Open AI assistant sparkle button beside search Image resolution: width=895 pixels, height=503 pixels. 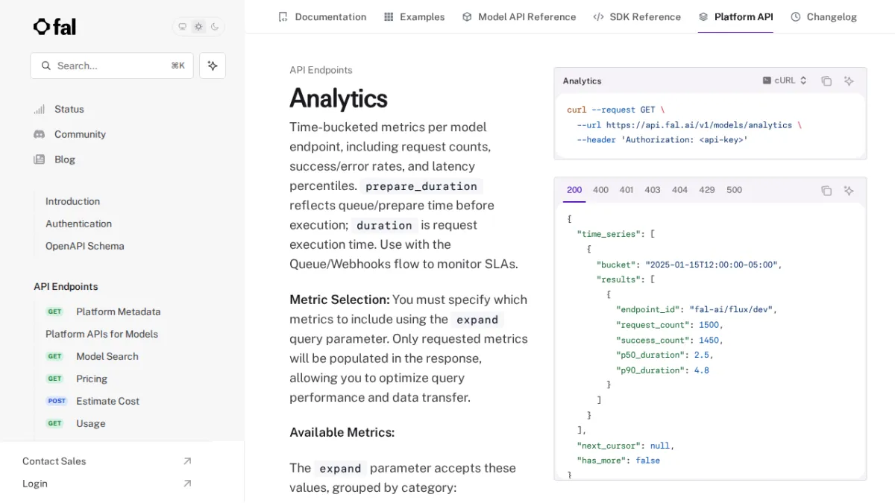coord(213,66)
